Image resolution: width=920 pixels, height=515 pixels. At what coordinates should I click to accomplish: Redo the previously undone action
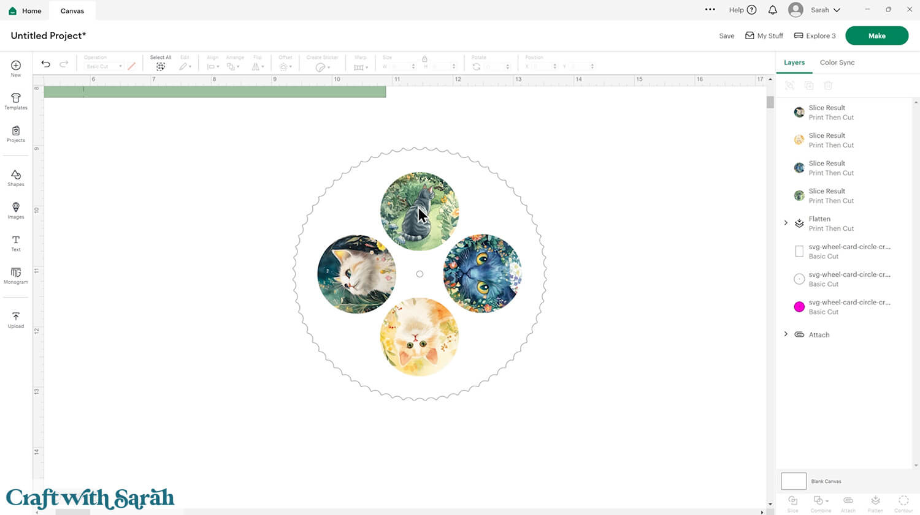tap(64, 64)
